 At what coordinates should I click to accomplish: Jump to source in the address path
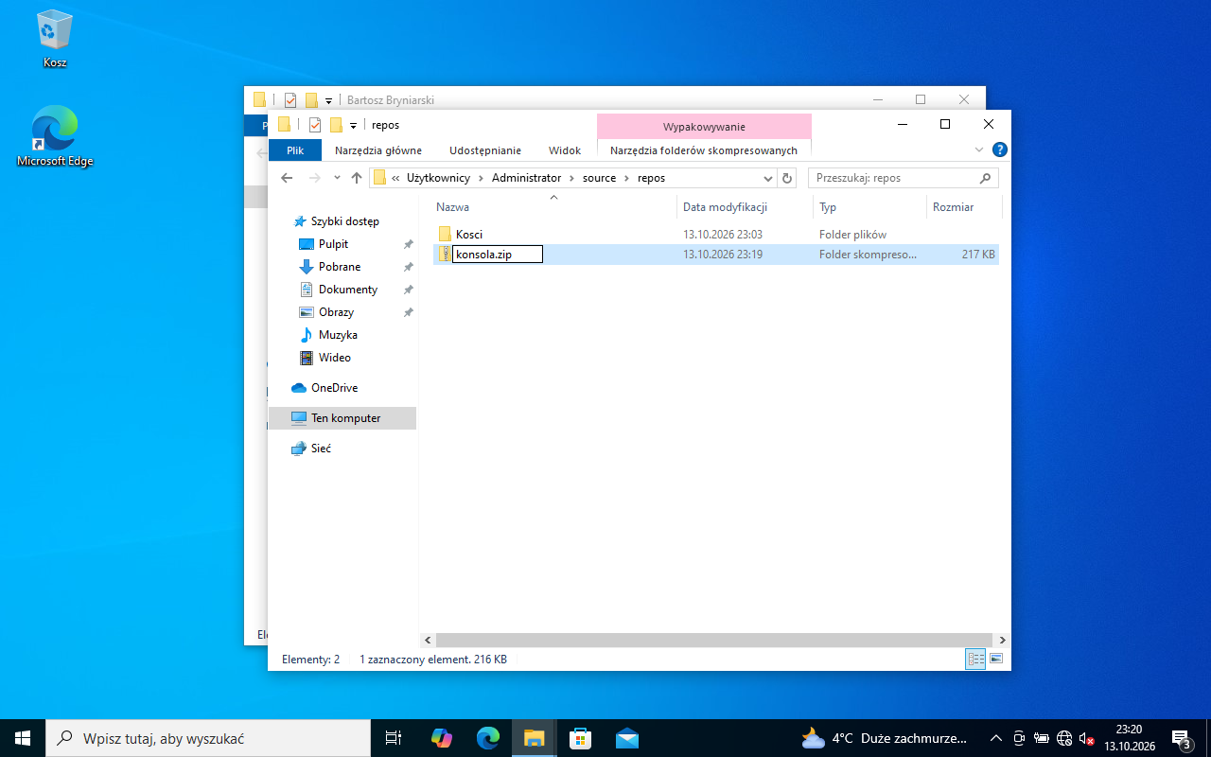[600, 178]
